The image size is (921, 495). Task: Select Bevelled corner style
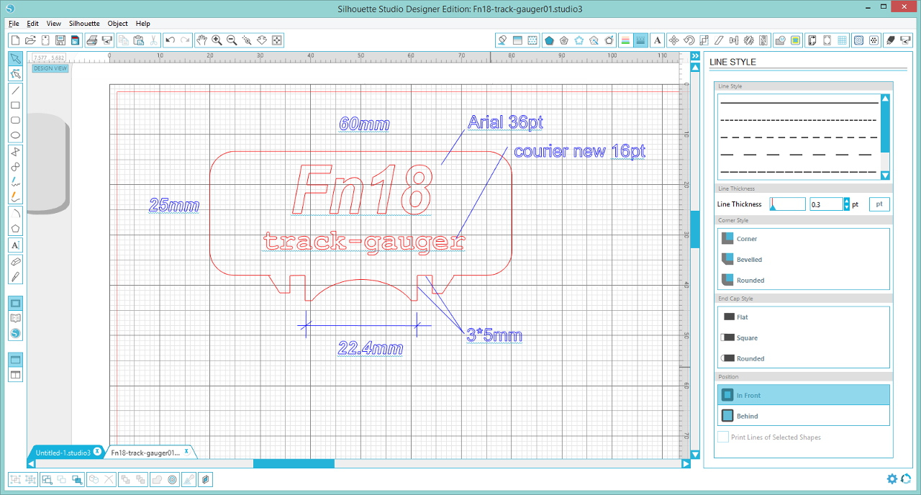pos(804,260)
